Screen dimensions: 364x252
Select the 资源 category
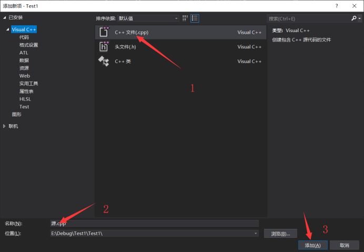[24, 68]
